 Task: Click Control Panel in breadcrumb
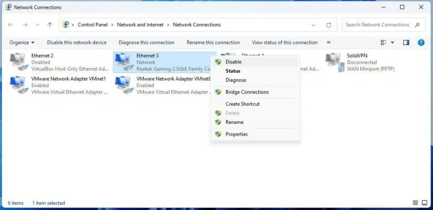coord(93,25)
